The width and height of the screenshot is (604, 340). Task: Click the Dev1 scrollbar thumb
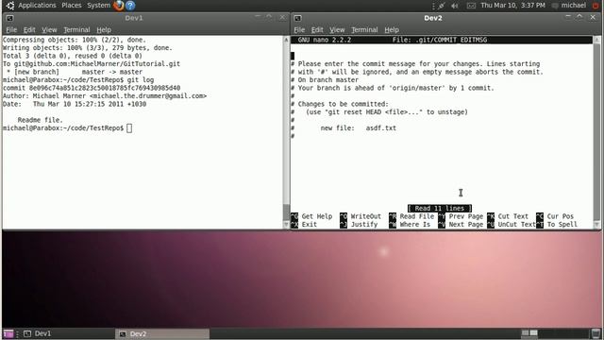286,212
